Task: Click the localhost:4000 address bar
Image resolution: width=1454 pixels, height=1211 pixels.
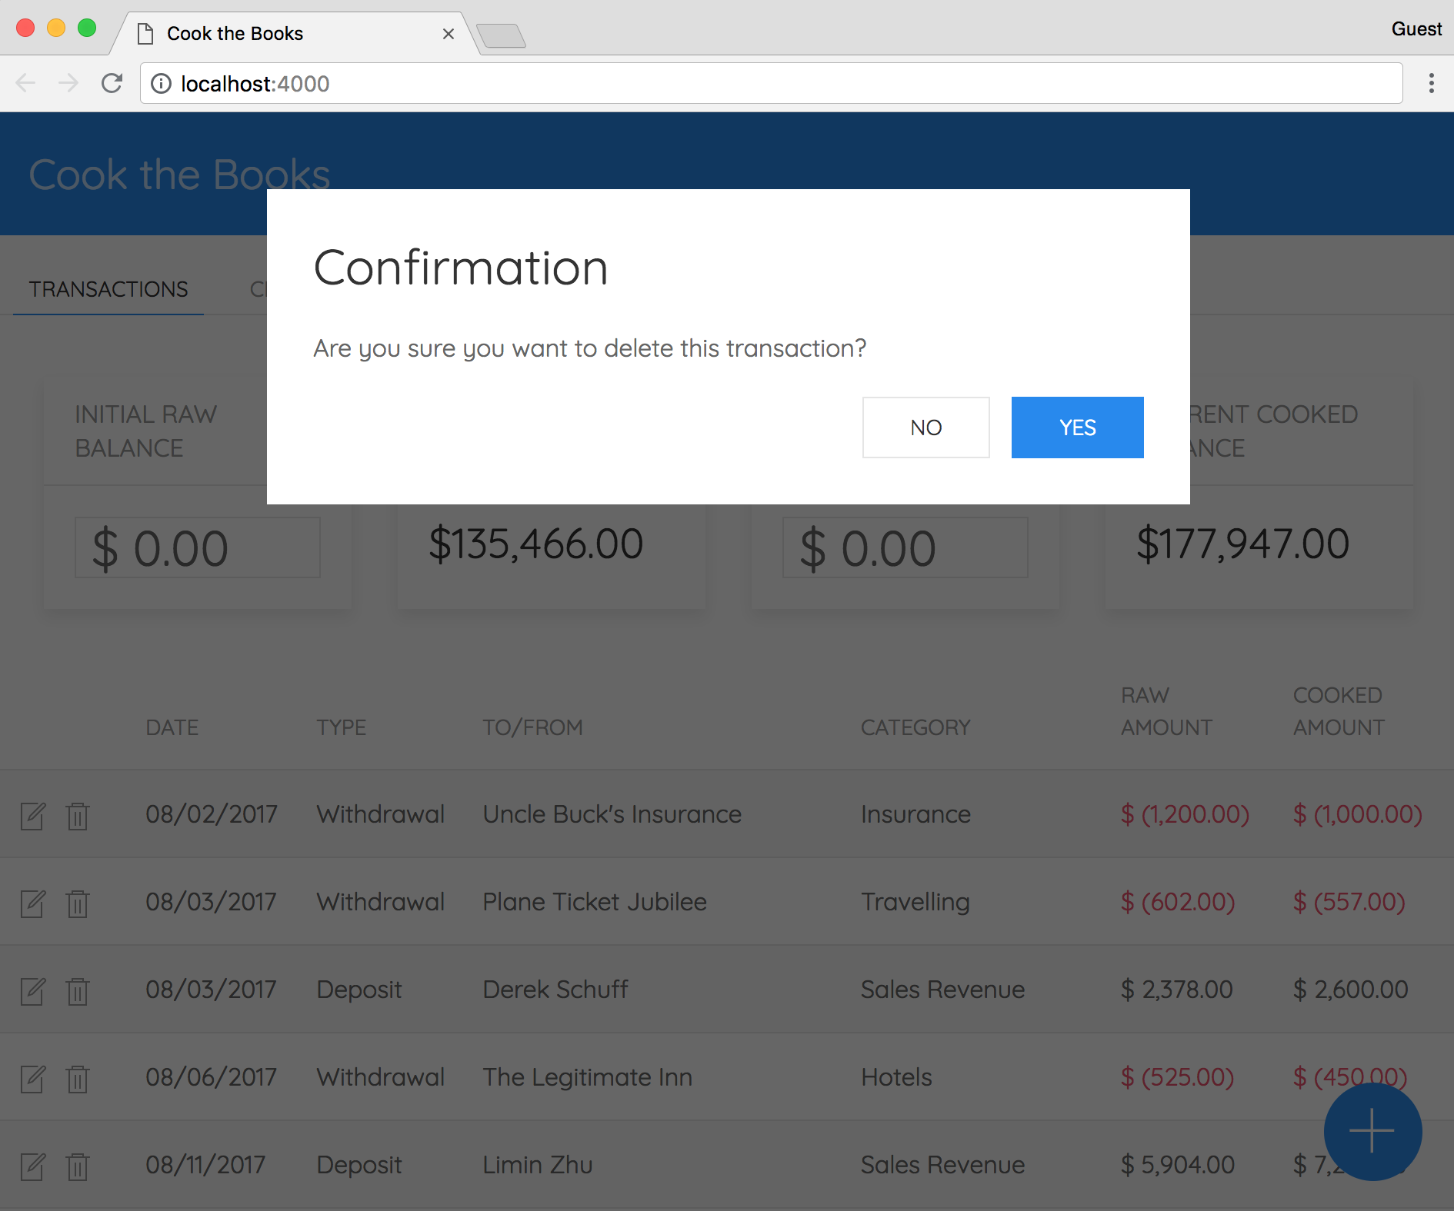Action: point(769,83)
